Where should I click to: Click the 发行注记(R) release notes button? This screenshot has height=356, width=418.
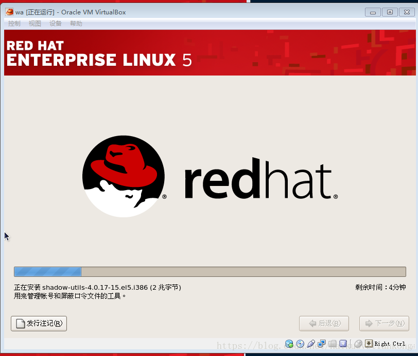tap(39, 324)
